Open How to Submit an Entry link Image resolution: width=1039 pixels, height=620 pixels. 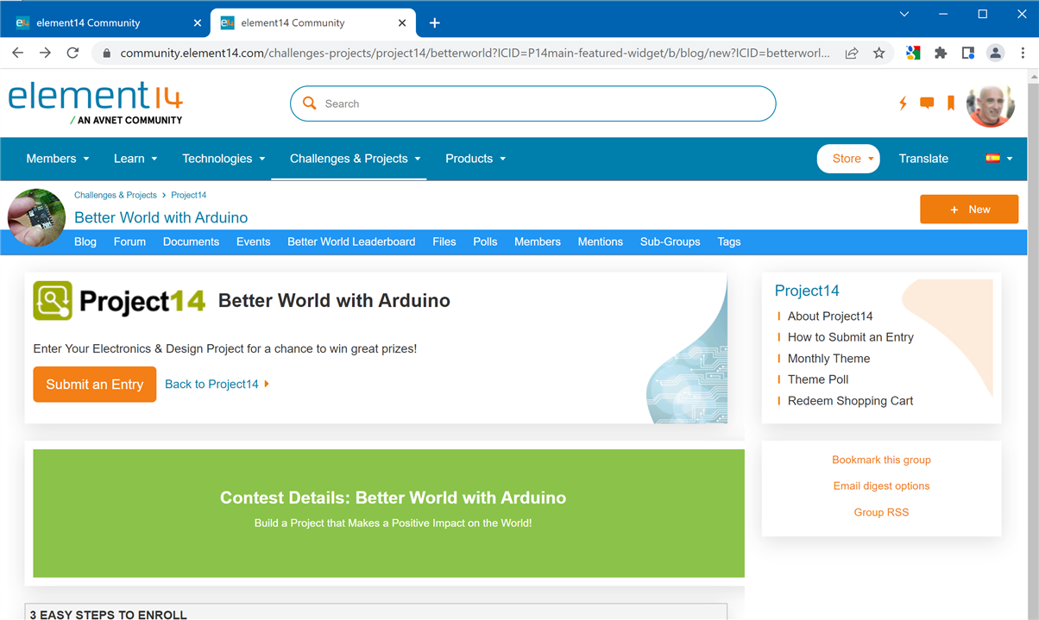click(851, 337)
